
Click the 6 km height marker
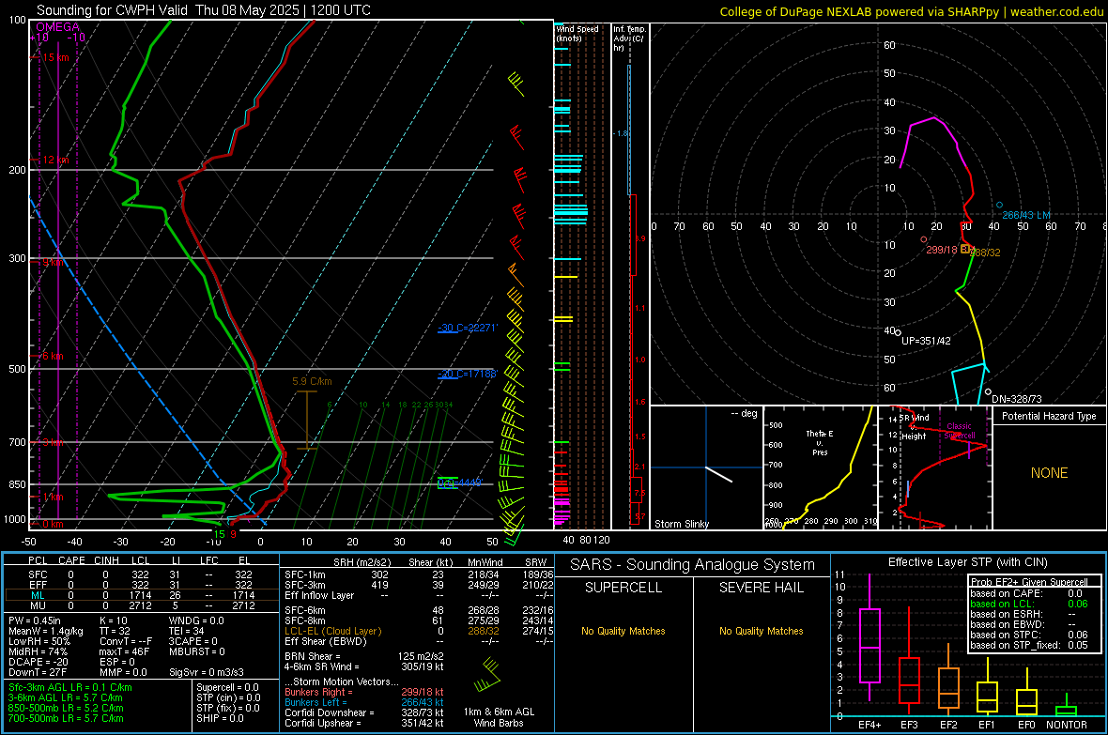point(53,356)
